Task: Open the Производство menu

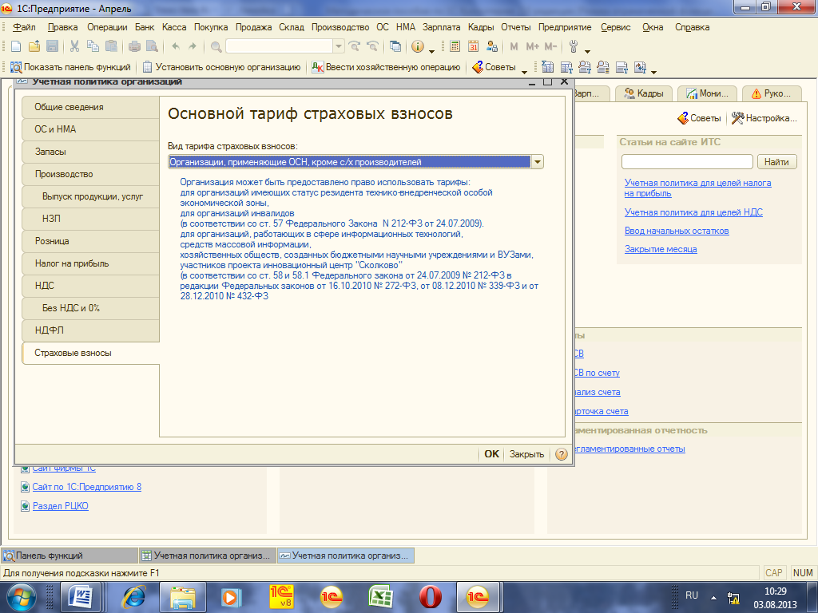Action: (x=340, y=27)
